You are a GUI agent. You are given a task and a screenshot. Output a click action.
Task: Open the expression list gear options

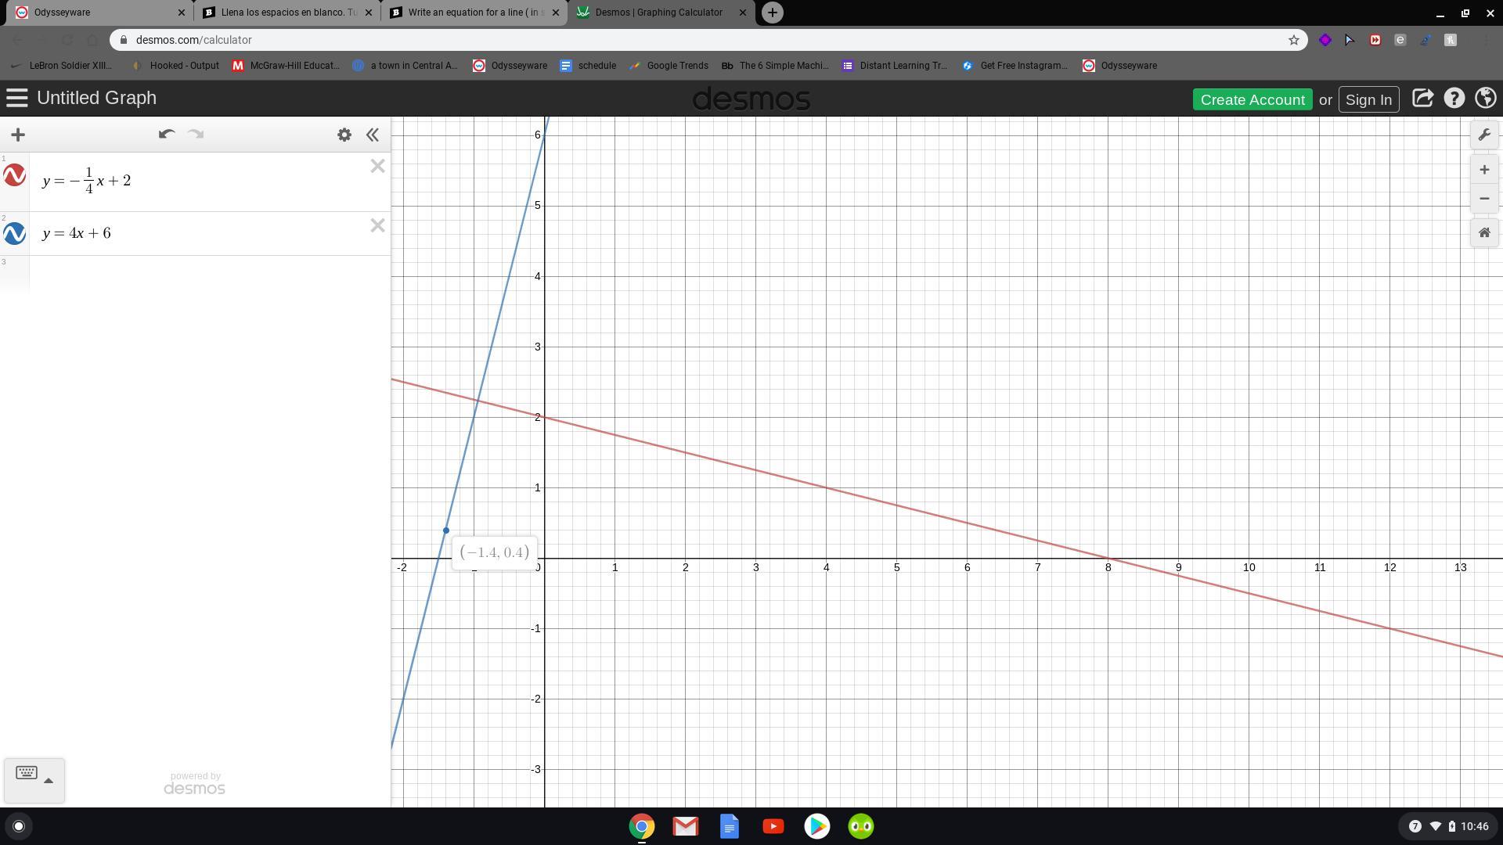344,135
